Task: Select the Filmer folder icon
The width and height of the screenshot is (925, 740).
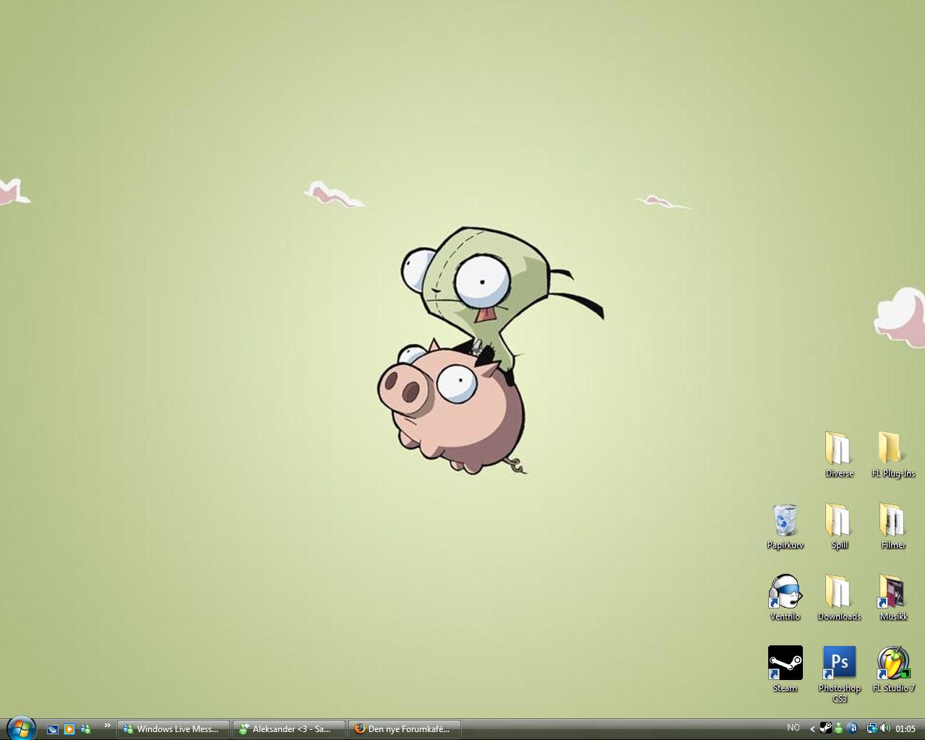Action: [x=893, y=527]
